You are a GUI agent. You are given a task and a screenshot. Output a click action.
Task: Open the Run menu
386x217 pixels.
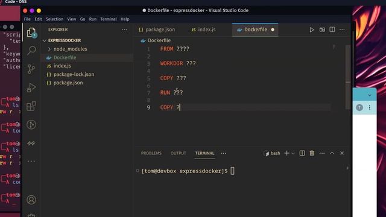[93, 19]
